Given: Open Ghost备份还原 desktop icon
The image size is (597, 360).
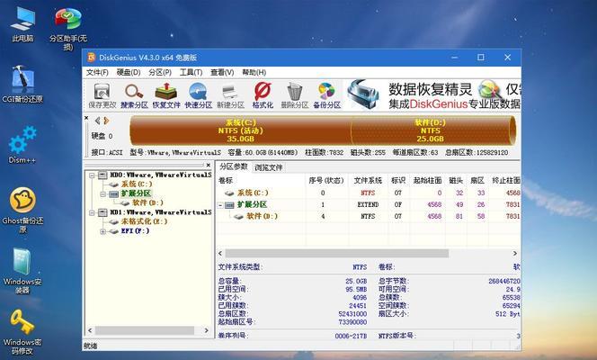Looking at the screenshot, I should point(22,210).
